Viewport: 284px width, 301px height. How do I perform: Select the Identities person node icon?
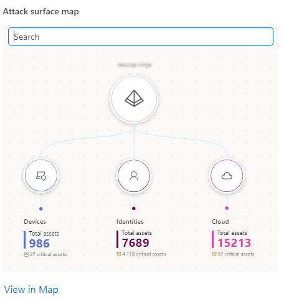134,176
